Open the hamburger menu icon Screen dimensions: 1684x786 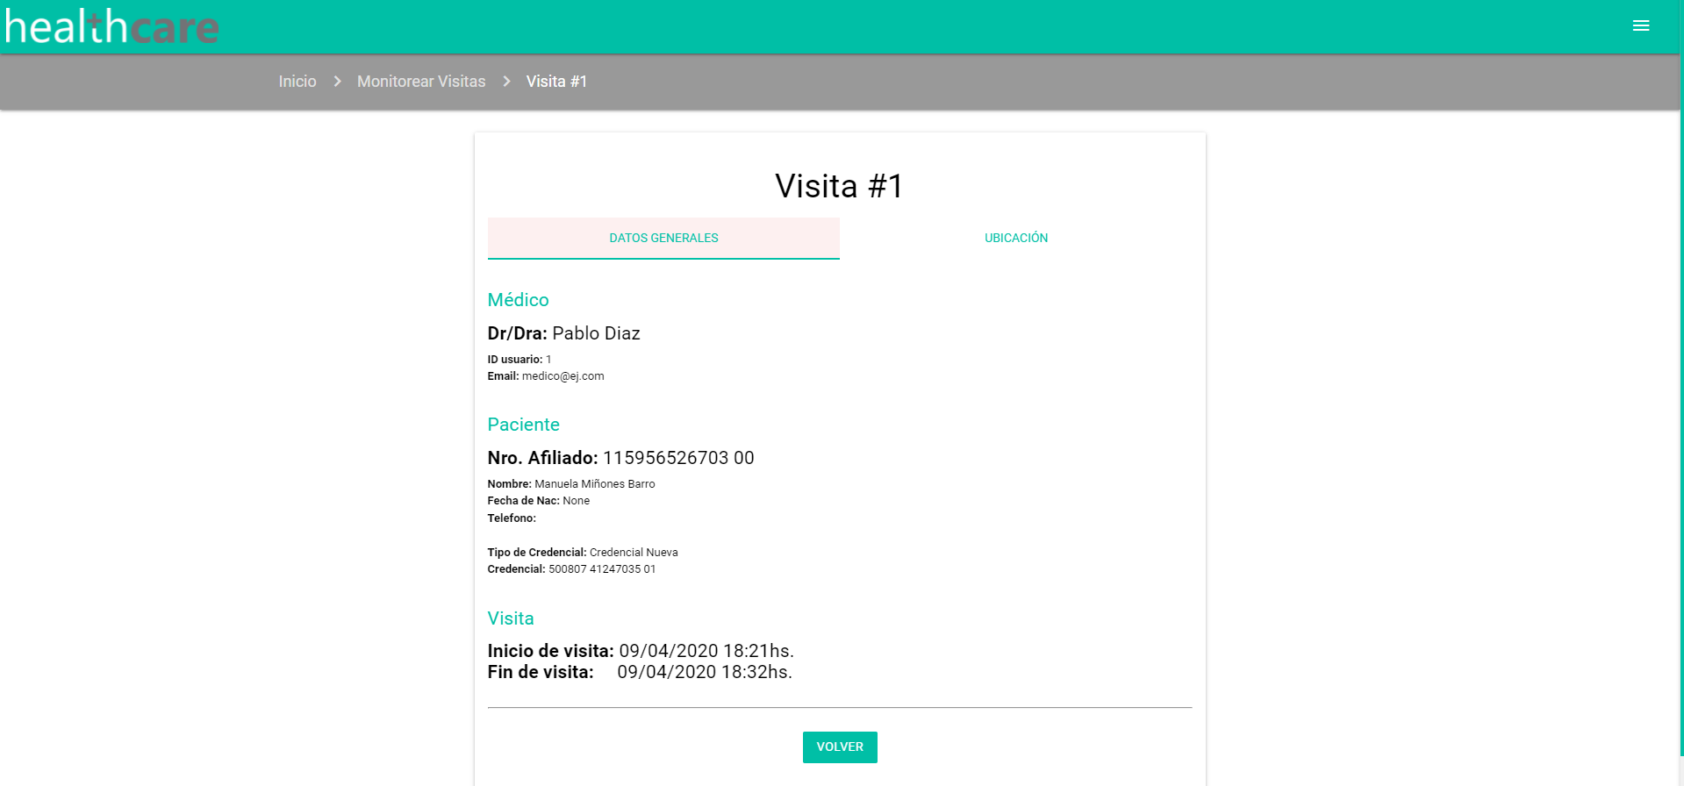[1640, 26]
